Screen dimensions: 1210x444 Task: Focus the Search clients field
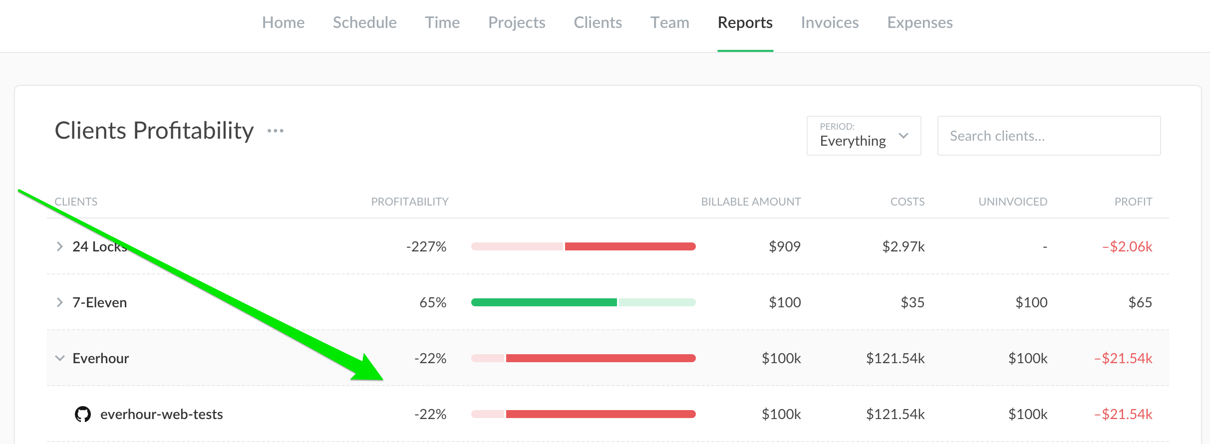click(1049, 136)
